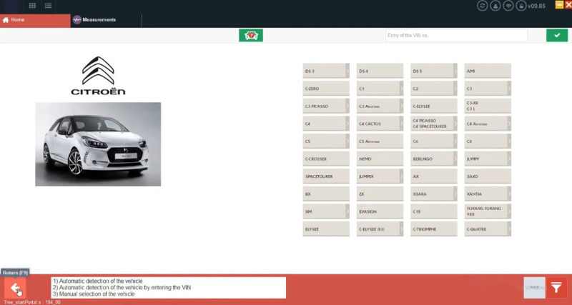Click the VIN number entry field
This screenshot has width=572, height=305.
pyautogui.click(x=456, y=35)
